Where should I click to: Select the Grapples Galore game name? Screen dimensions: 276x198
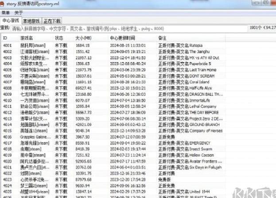coord(35,137)
